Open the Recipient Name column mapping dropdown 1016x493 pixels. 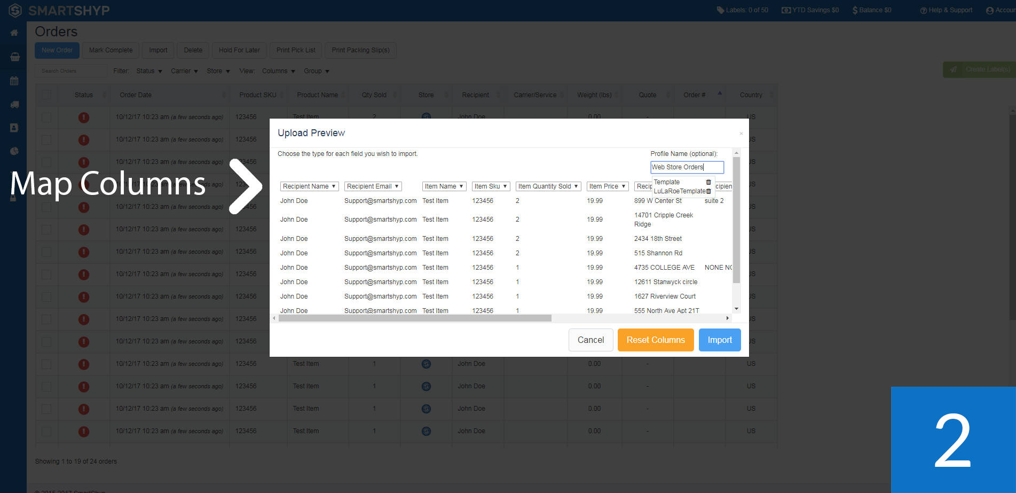click(309, 186)
